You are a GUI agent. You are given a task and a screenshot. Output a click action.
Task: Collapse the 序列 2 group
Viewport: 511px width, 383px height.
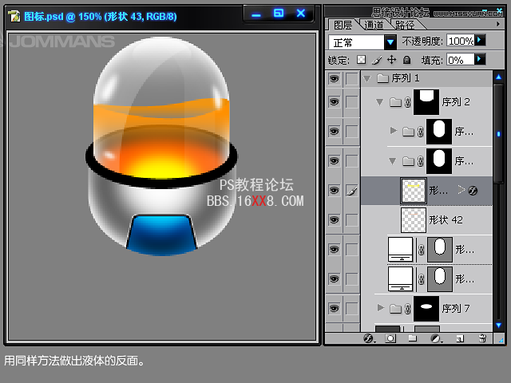(379, 102)
